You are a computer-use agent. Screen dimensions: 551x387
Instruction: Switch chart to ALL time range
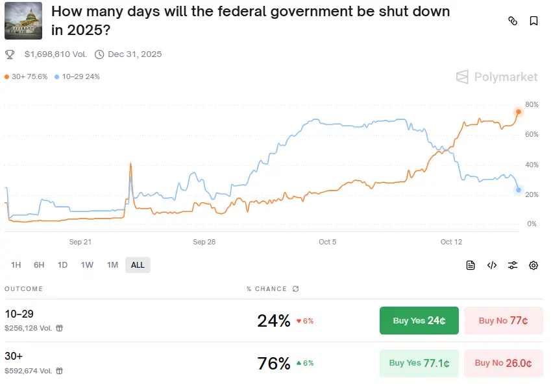pos(138,265)
